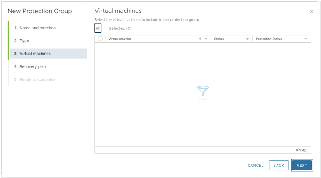Switch to the All tab

click(x=98, y=28)
